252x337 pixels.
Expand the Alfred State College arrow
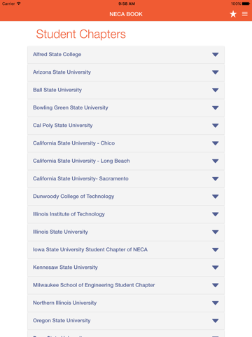[x=216, y=55]
